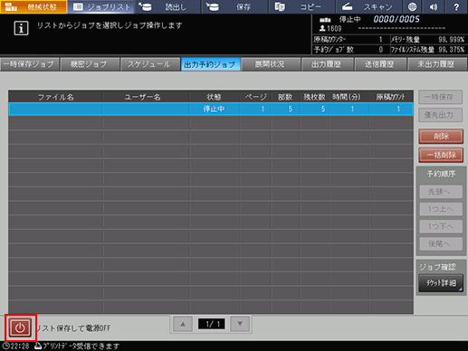Click the speaker volume icon
The width and height of the screenshot is (468, 351).
point(434,6)
